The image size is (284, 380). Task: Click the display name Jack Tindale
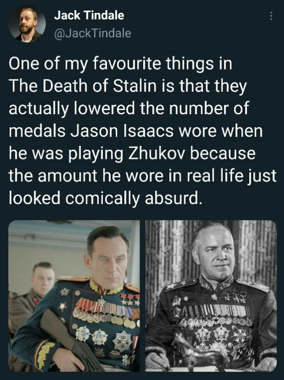[x=89, y=15]
